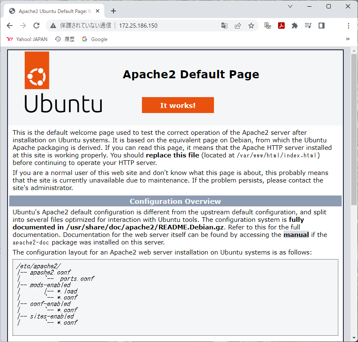Click the /var/www/html/index.html path text
Viewport: 358px width, 342px height.
point(277,155)
